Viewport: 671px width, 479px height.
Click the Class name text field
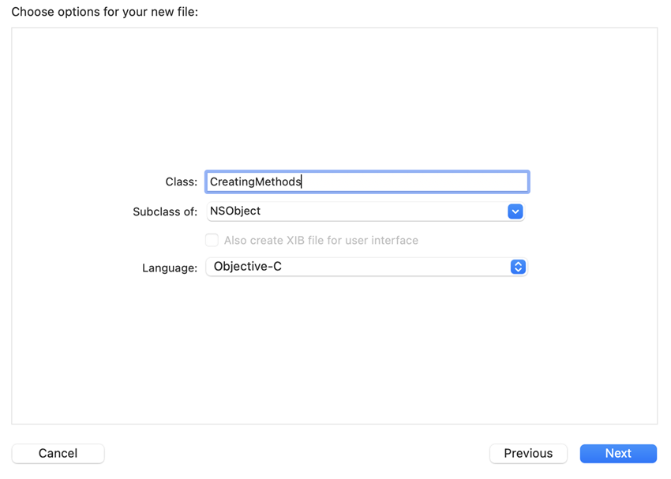point(366,181)
